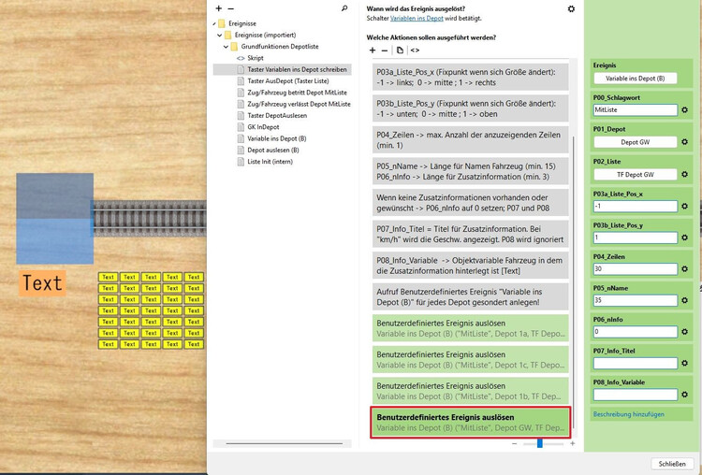Click the P05_nName input field
702x475 pixels.
click(x=635, y=300)
